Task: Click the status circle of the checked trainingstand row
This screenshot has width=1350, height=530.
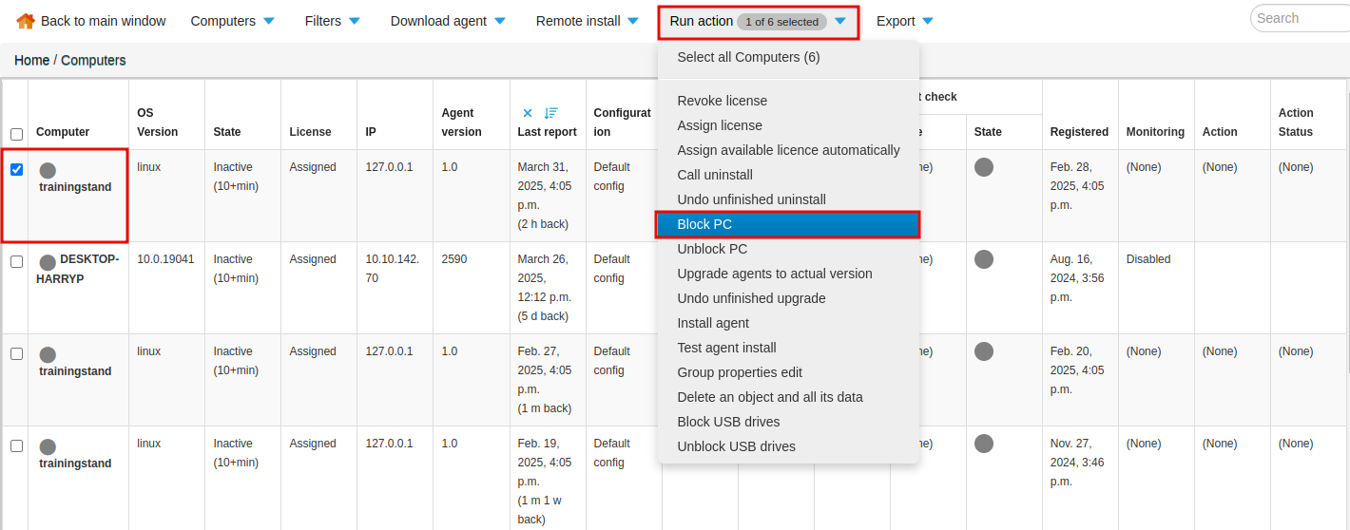Action: [48, 171]
